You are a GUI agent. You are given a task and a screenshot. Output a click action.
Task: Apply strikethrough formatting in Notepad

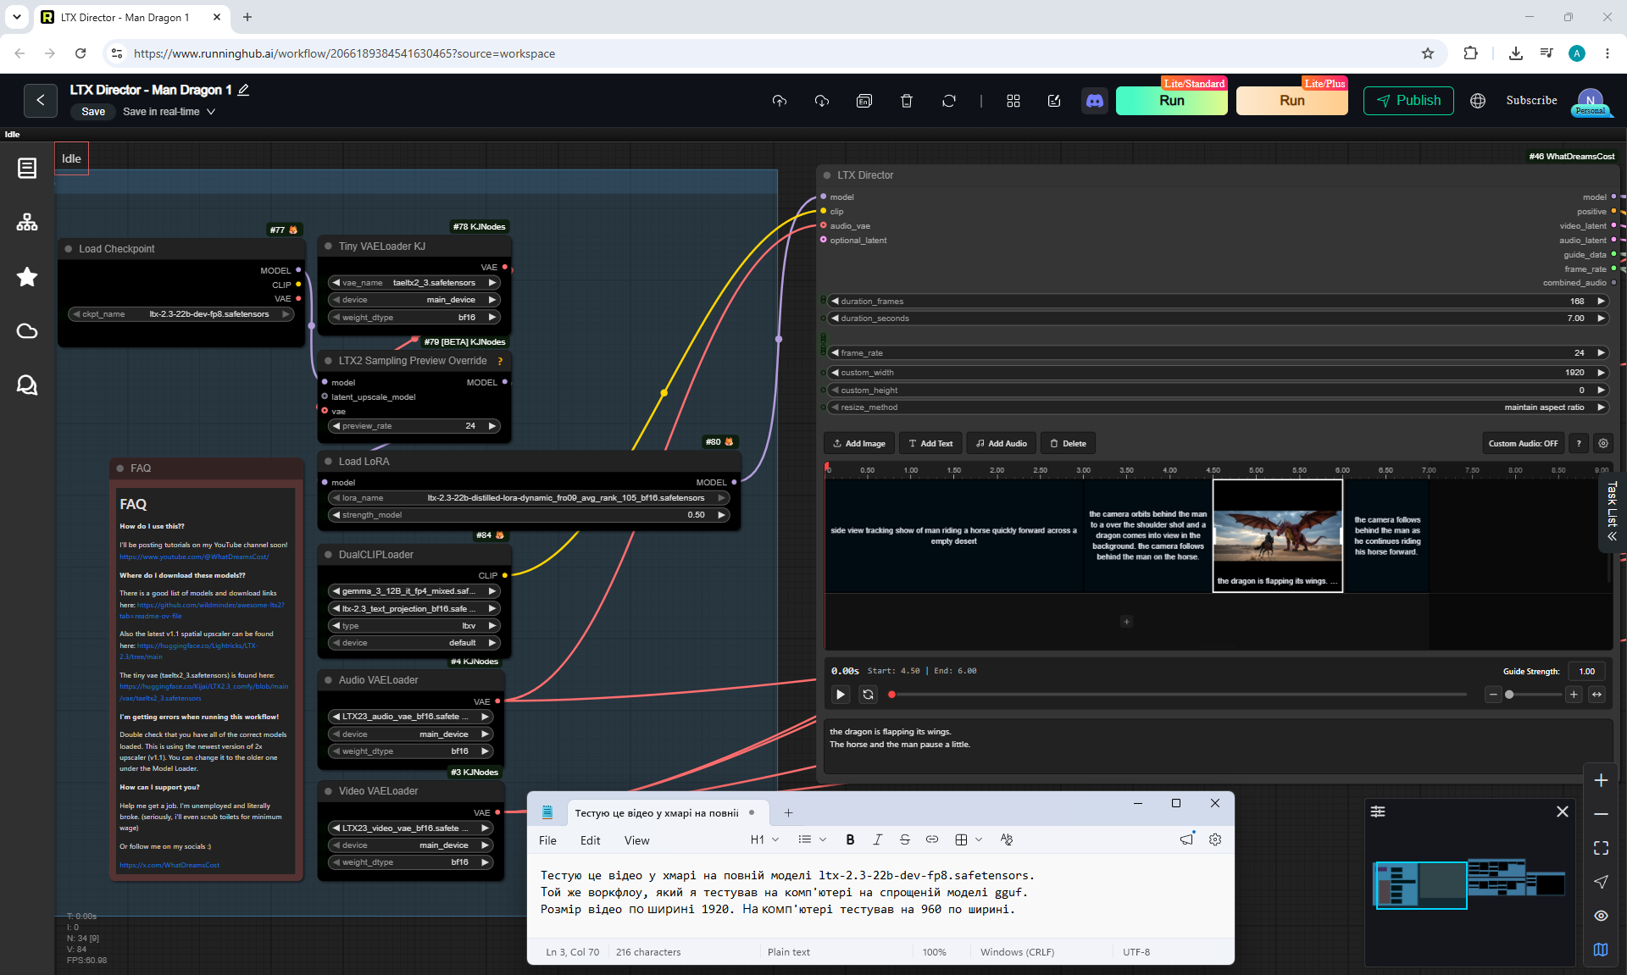[x=904, y=839]
